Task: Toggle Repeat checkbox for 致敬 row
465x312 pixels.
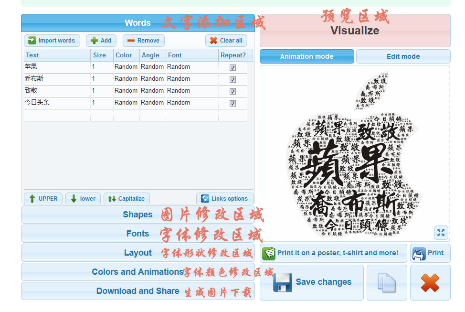Action: (233, 91)
